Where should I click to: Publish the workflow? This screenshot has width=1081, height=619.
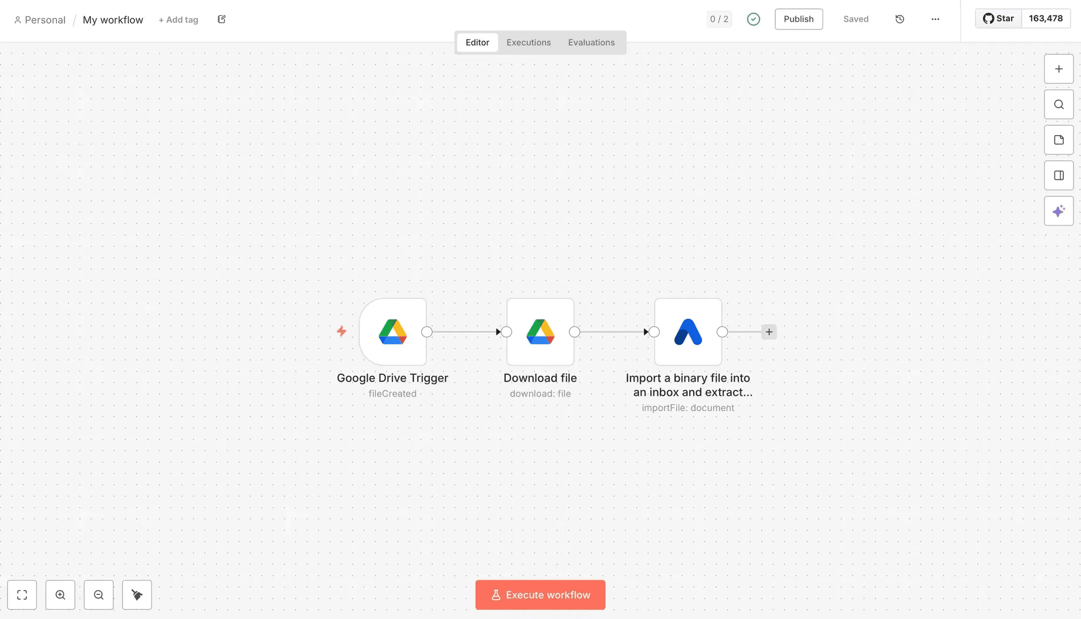click(x=798, y=19)
